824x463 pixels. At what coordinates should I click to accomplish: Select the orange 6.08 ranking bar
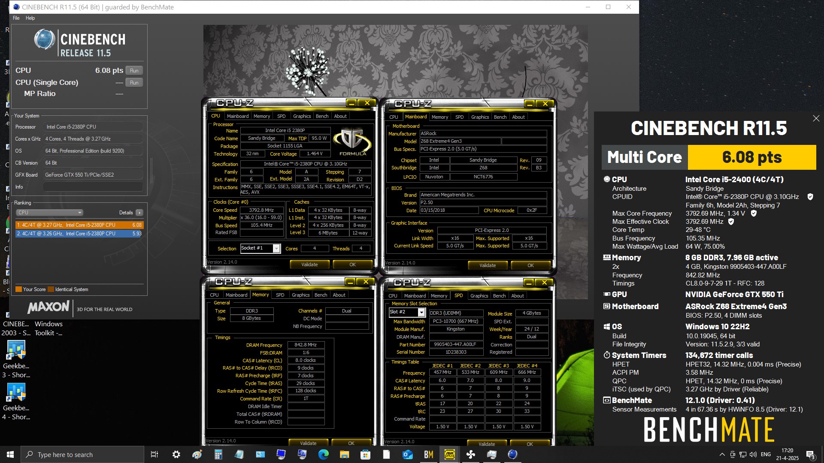[x=79, y=225]
